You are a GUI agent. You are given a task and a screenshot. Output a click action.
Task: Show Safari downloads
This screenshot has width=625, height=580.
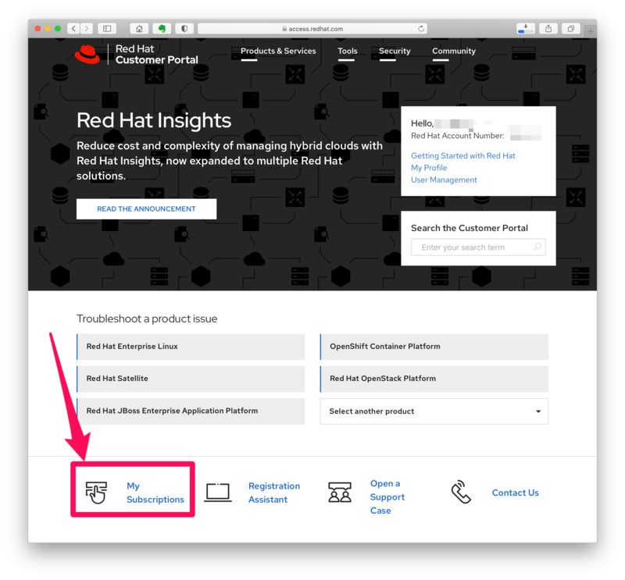point(526,29)
